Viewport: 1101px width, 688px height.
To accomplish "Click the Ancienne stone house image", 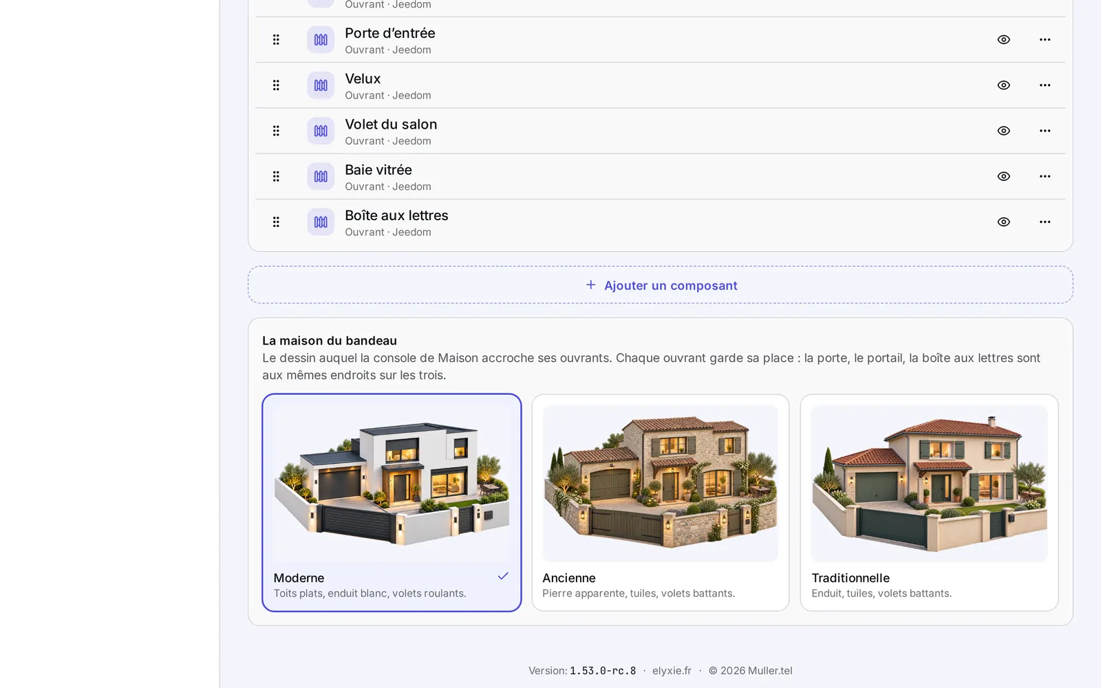I will [661, 483].
